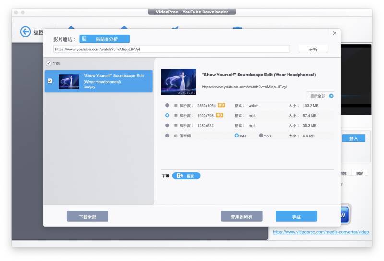This screenshot has height=261, width=384.
Task: Click the paste and analyze button
Action: [x=104, y=39]
